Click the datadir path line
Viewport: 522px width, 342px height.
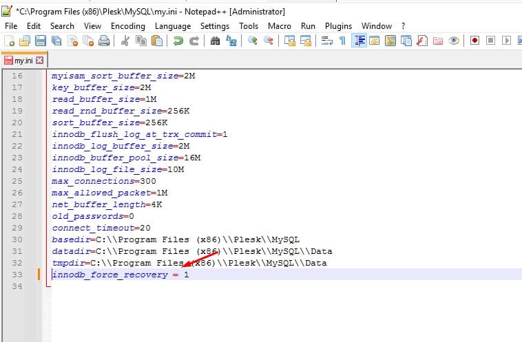[x=191, y=251]
